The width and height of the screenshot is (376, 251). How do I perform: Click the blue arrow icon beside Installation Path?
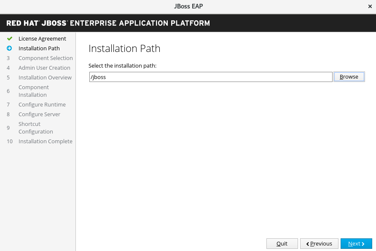9,49
